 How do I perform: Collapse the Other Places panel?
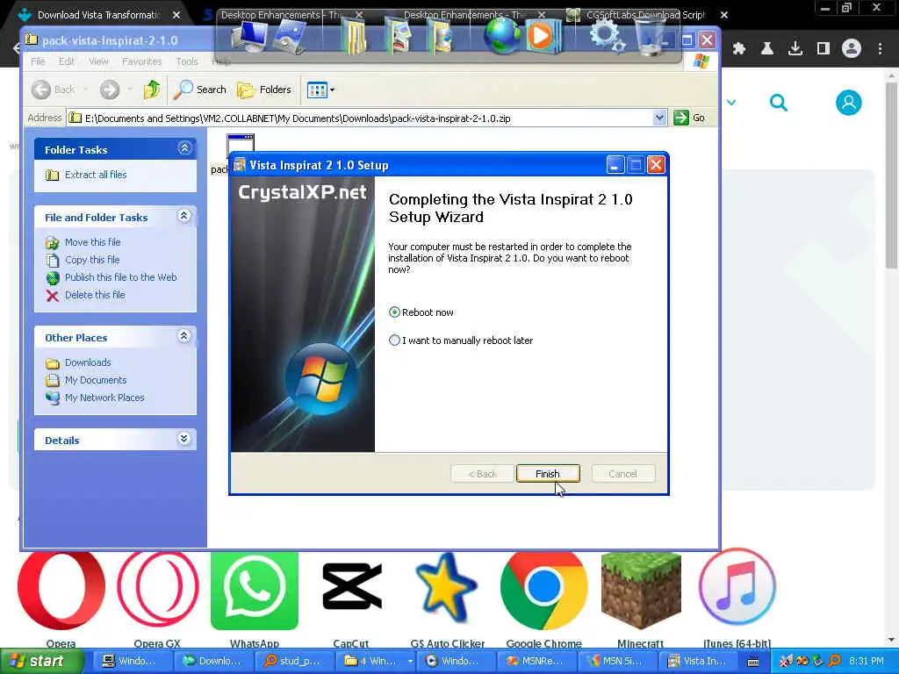(184, 336)
